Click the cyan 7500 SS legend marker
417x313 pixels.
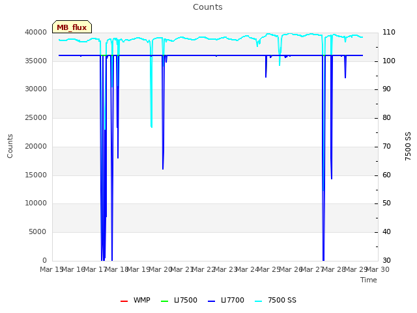[x=258, y=301]
